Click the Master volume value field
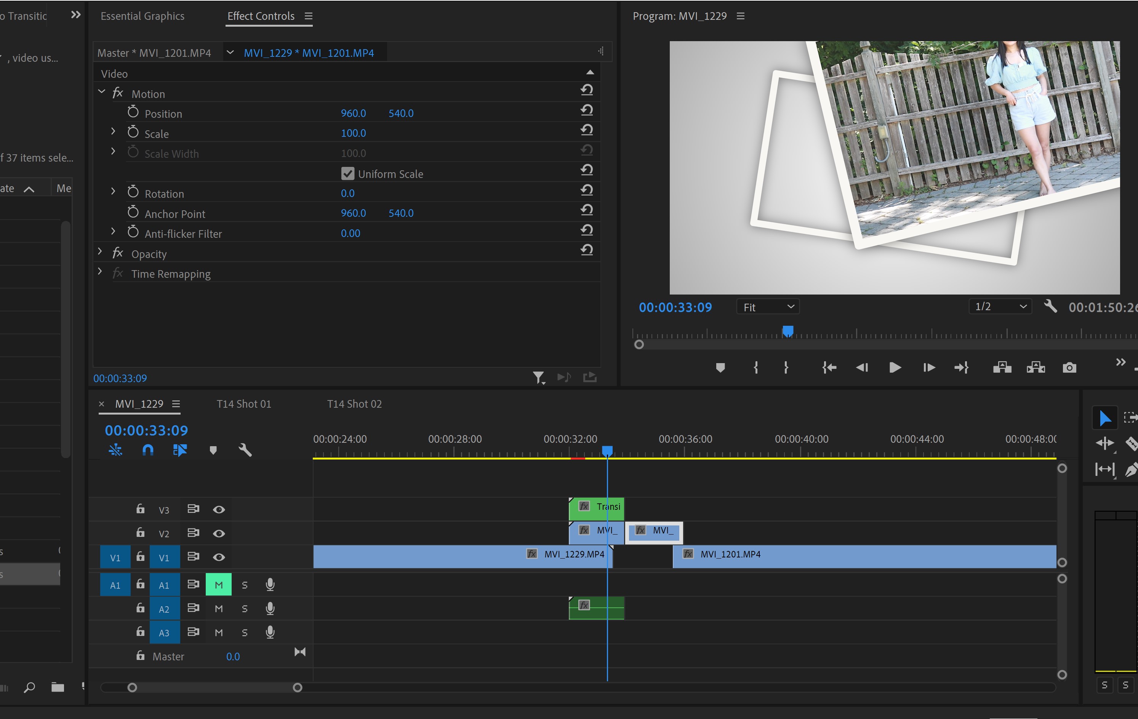1138x719 pixels. tap(232, 656)
